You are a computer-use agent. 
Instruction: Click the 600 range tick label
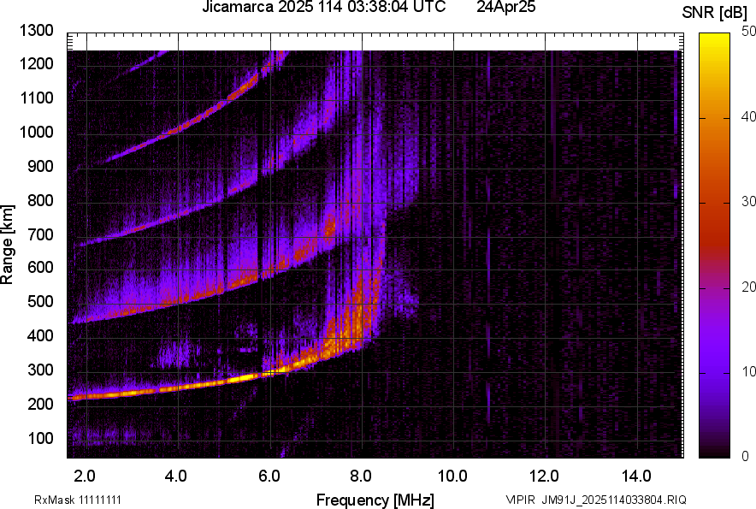coord(40,267)
